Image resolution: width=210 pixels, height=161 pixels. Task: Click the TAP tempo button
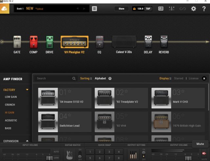coord(148,9)
